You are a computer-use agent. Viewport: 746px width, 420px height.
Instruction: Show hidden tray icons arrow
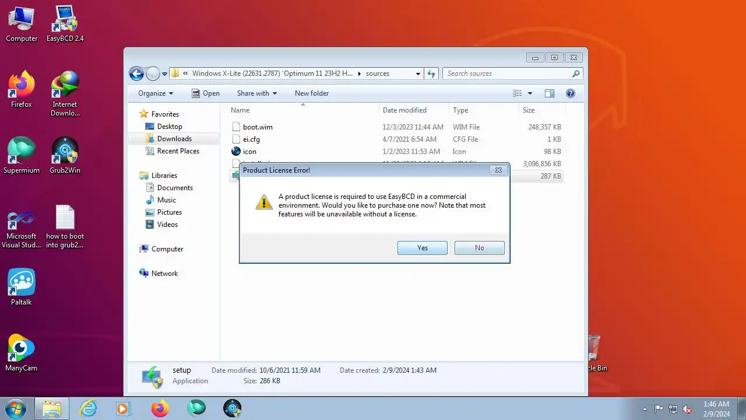(645, 409)
